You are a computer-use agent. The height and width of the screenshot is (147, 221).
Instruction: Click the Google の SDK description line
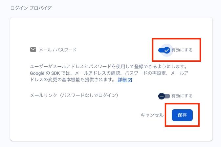pos(109,73)
